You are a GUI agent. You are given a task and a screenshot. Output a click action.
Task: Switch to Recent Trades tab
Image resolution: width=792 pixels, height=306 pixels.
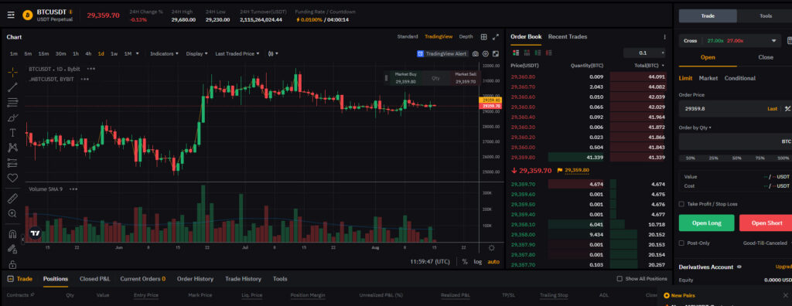(x=567, y=37)
